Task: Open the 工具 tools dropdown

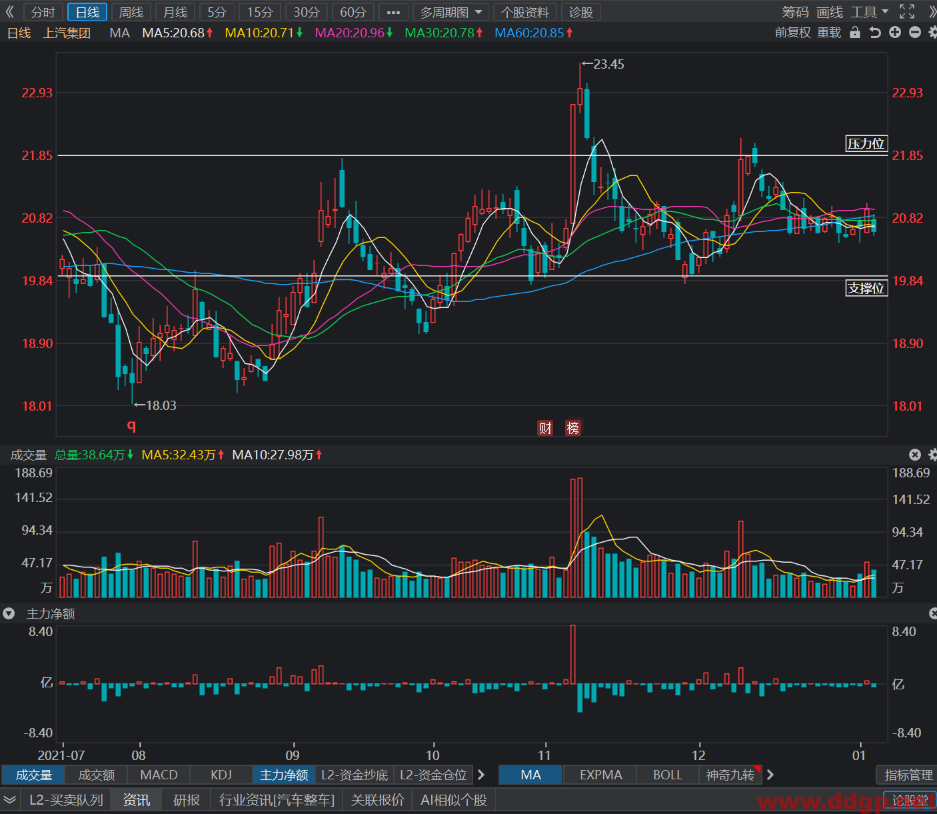Action: click(x=870, y=12)
